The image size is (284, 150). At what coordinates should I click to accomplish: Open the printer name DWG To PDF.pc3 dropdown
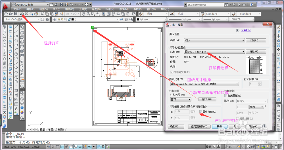point(214,52)
